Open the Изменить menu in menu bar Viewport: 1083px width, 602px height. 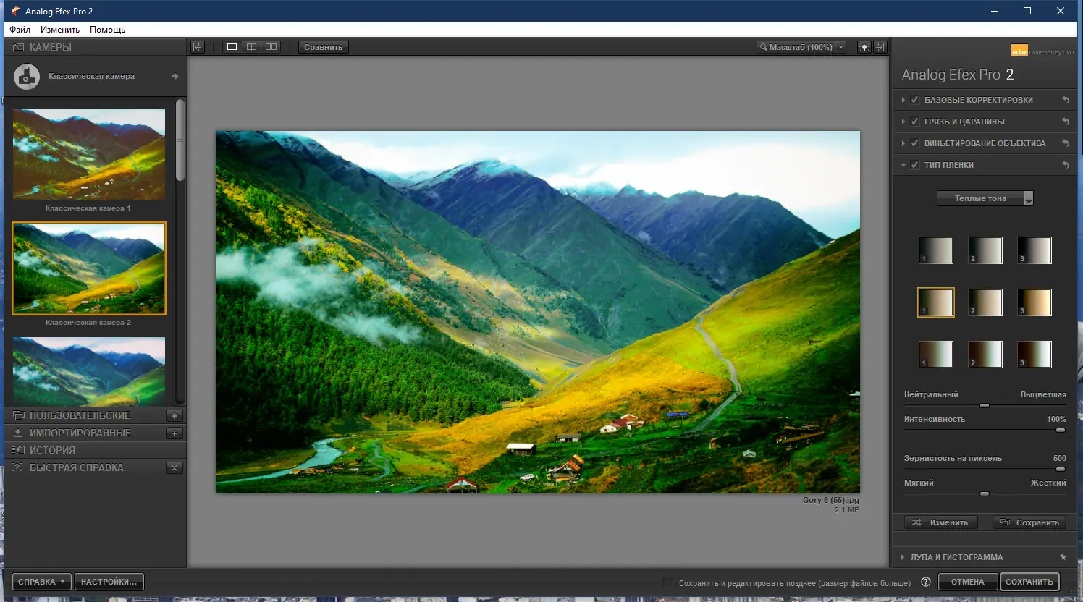(x=60, y=30)
